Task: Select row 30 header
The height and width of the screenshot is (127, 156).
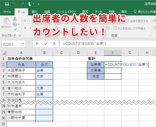Action: tap(3, 118)
